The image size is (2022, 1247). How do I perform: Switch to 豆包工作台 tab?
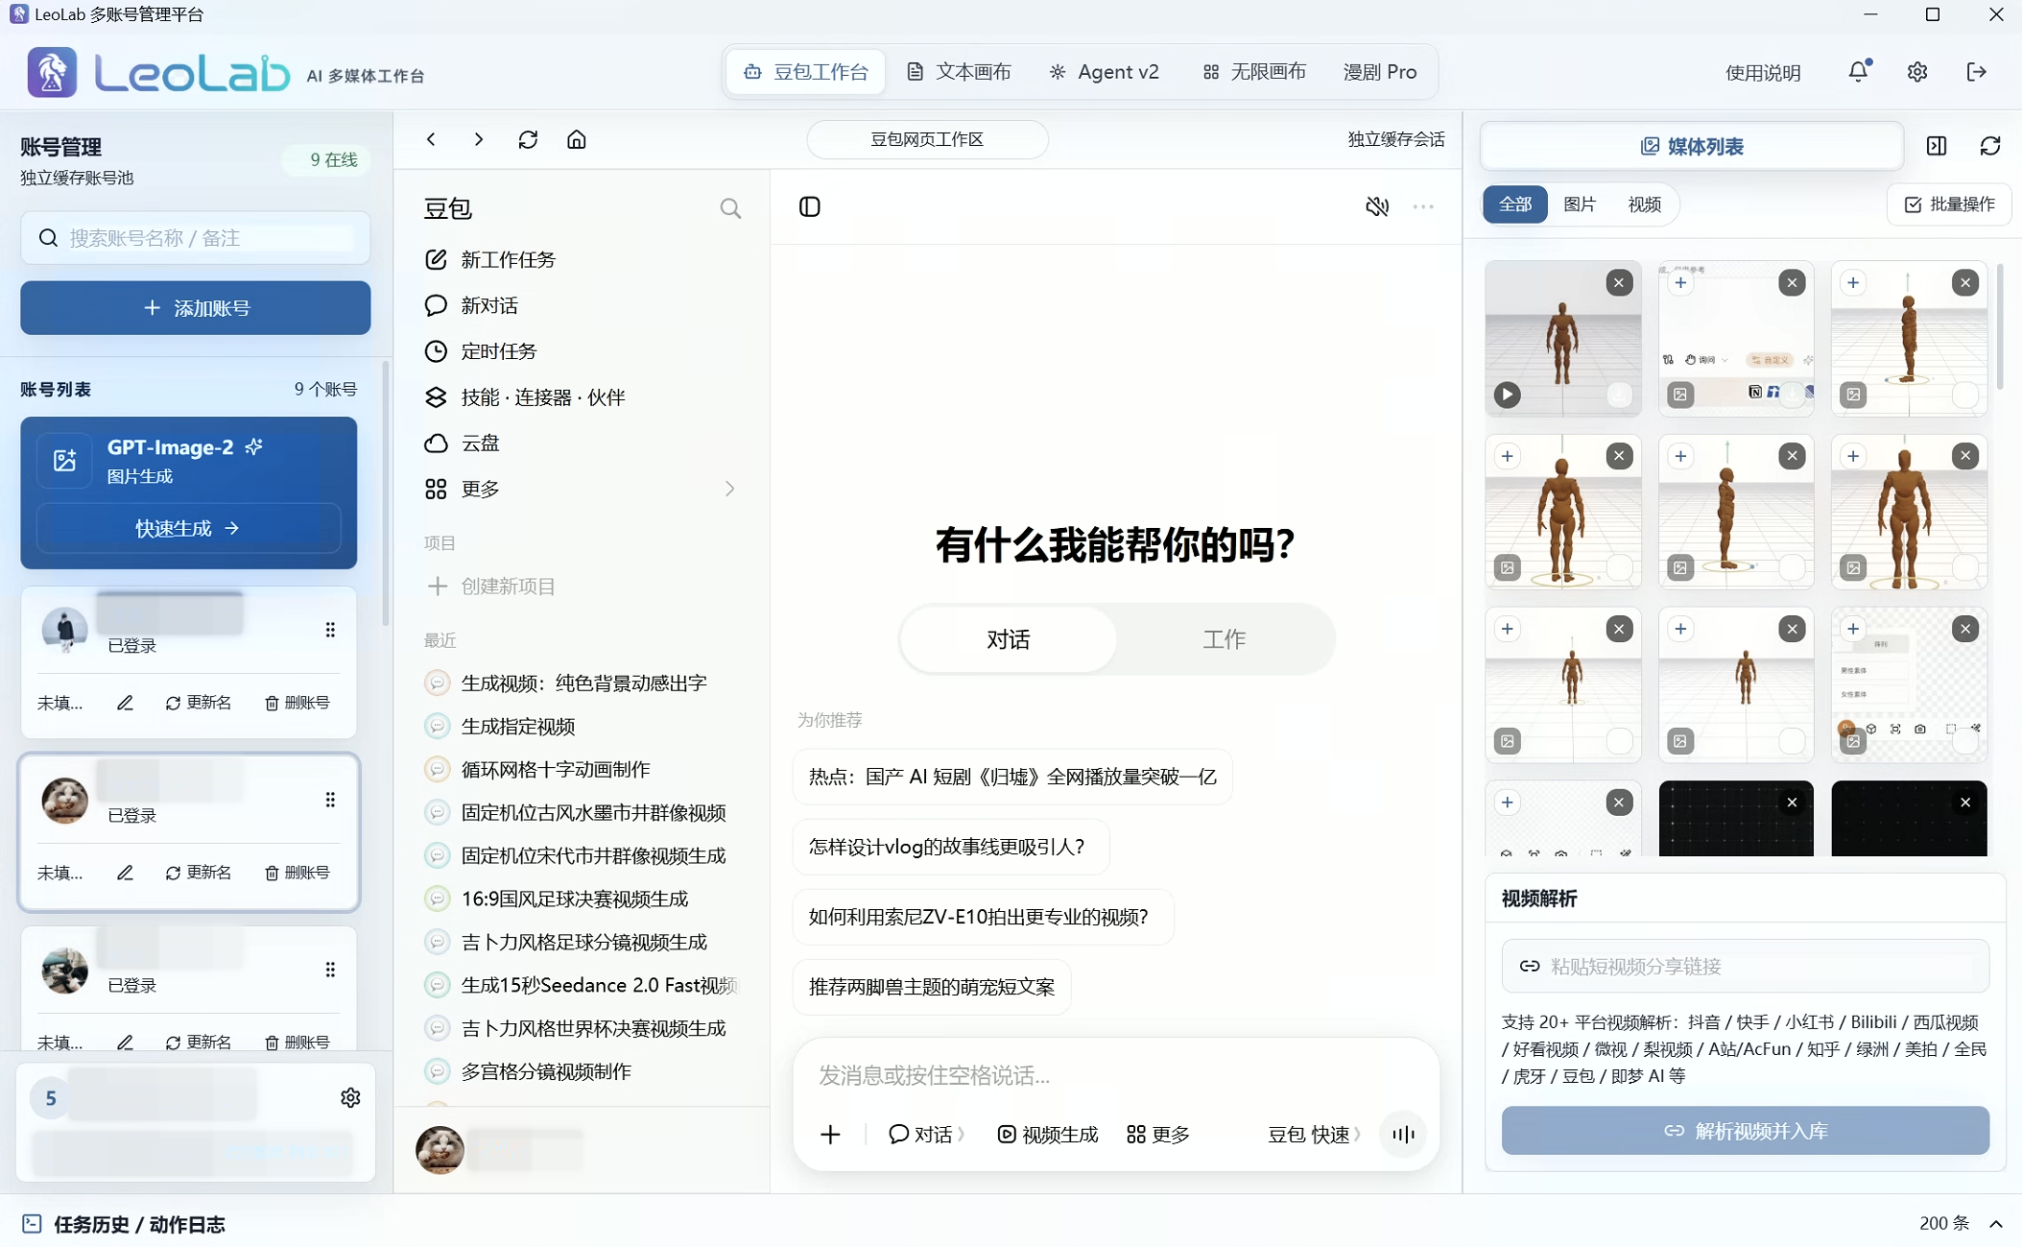[x=805, y=72]
